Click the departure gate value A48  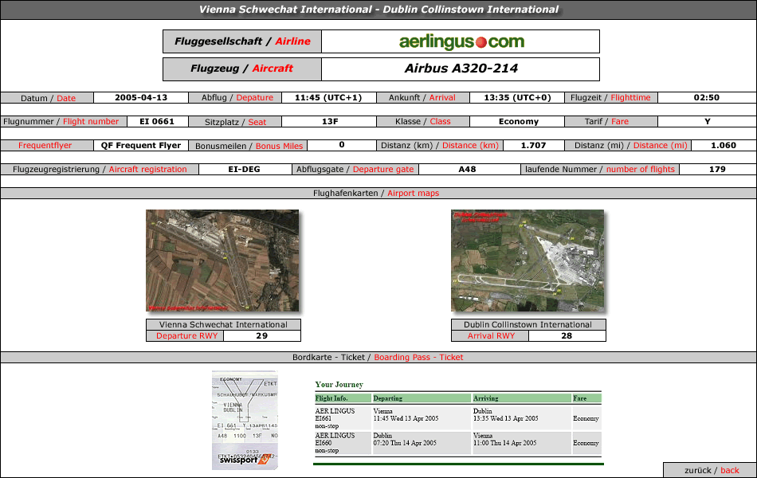467,170
